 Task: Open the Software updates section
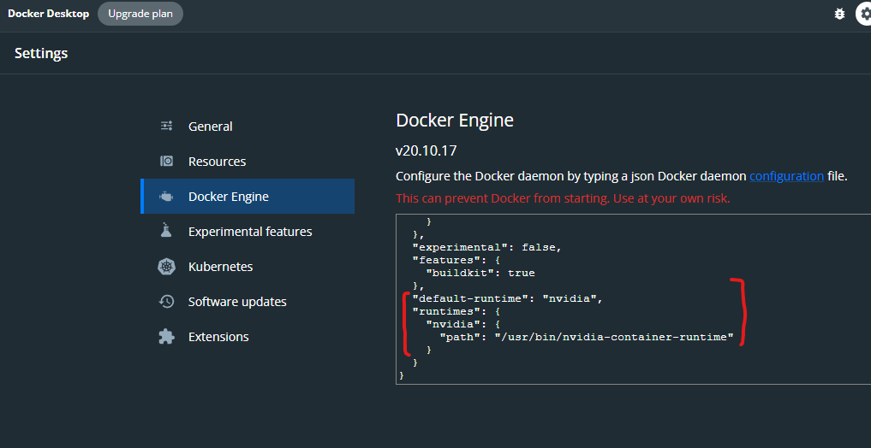click(x=237, y=302)
